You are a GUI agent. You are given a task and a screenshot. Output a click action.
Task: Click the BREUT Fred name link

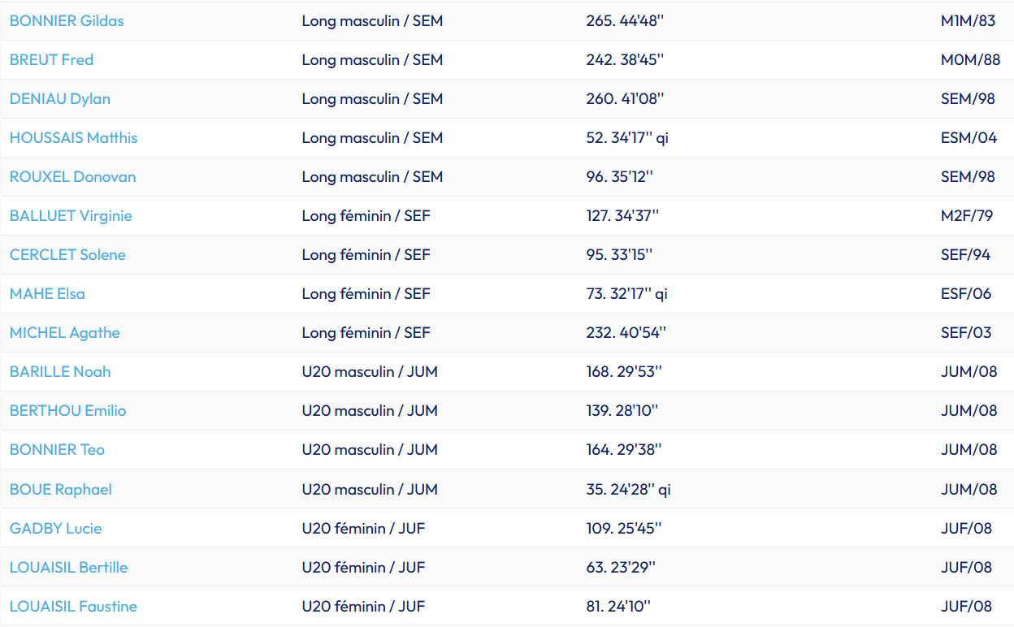tap(51, 60)
